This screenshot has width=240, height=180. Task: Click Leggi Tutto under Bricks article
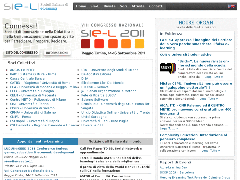tap(214, 77)
